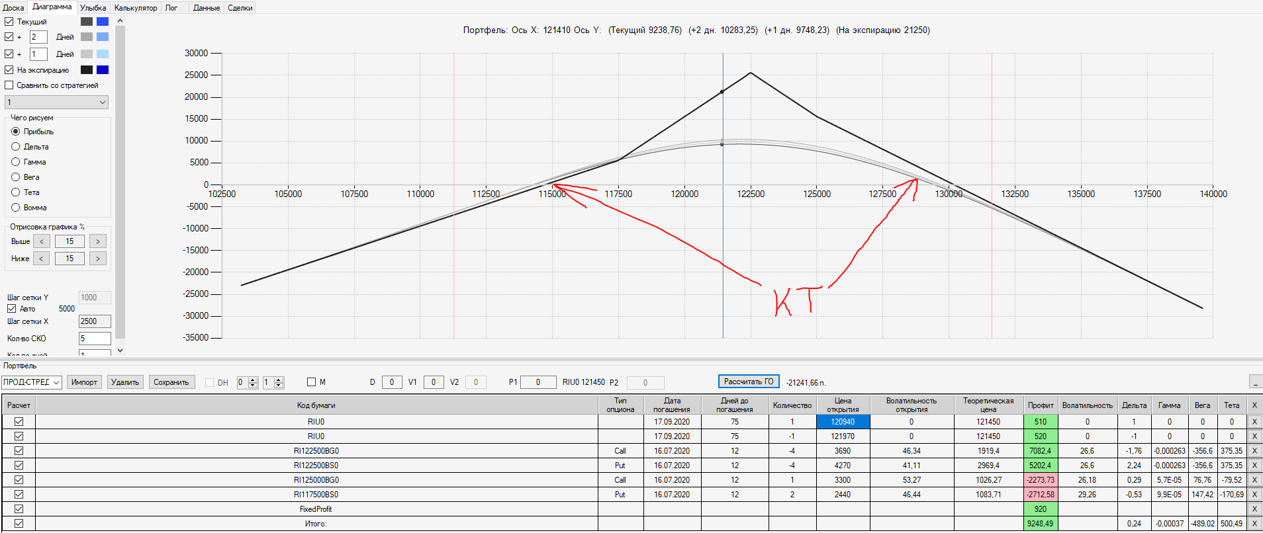
Task: Select the Гамма radio button
Action: pos(16,162)
